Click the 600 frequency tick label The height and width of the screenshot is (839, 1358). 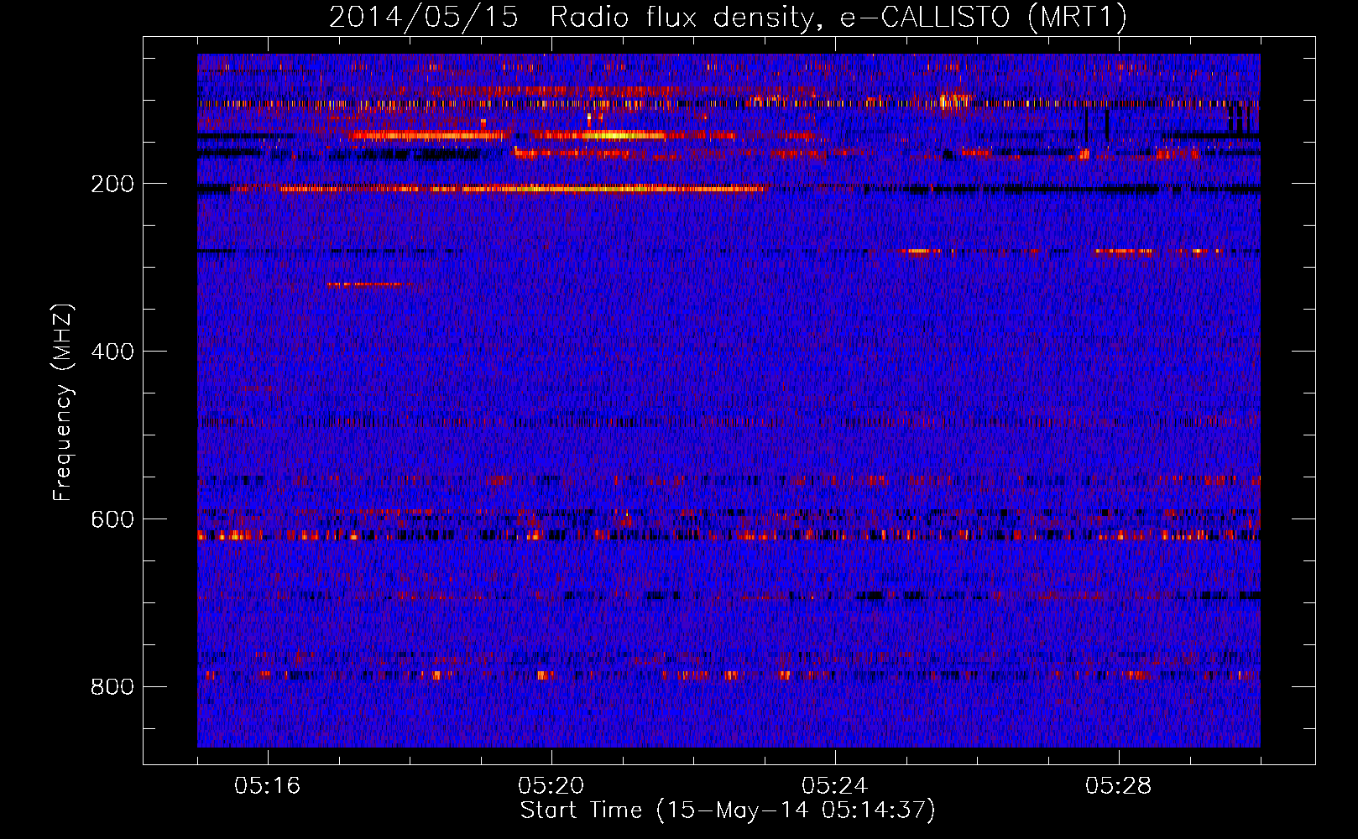click(112, 519)
